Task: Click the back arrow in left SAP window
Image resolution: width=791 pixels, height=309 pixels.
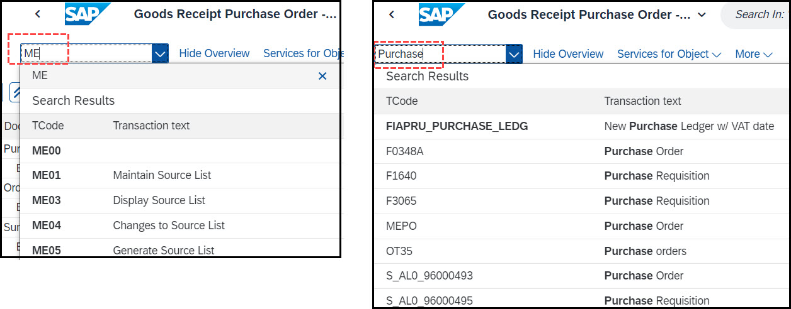Action: coord(38,14)
